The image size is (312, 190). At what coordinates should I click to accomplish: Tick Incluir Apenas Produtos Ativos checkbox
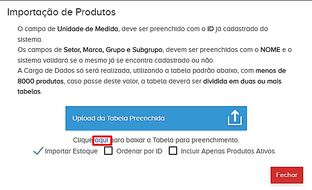pyautogui.click(x=173, y=151)
